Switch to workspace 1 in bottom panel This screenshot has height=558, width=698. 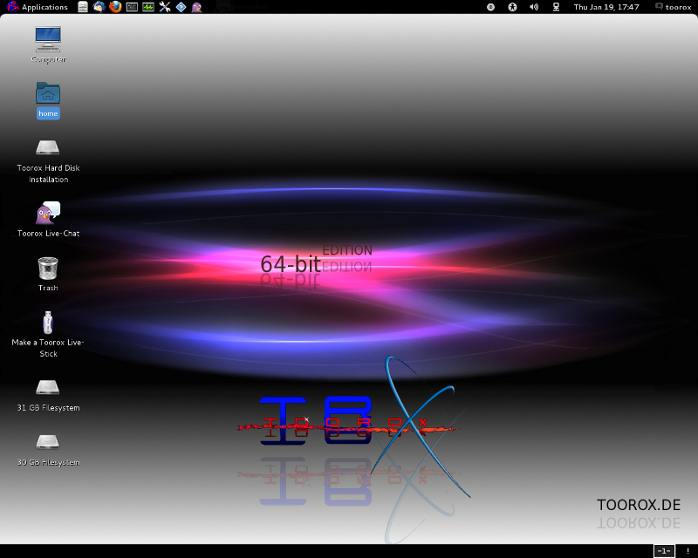[664, 551]
